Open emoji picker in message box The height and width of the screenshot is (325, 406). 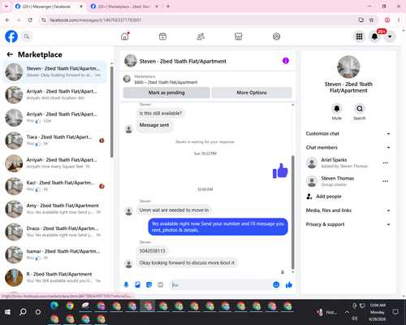(276, 284)
